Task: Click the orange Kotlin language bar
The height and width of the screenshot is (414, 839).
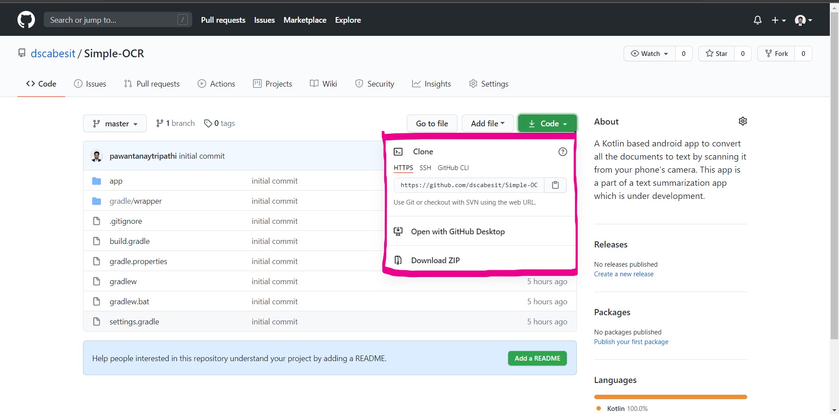Action: (x=671, y=397)
